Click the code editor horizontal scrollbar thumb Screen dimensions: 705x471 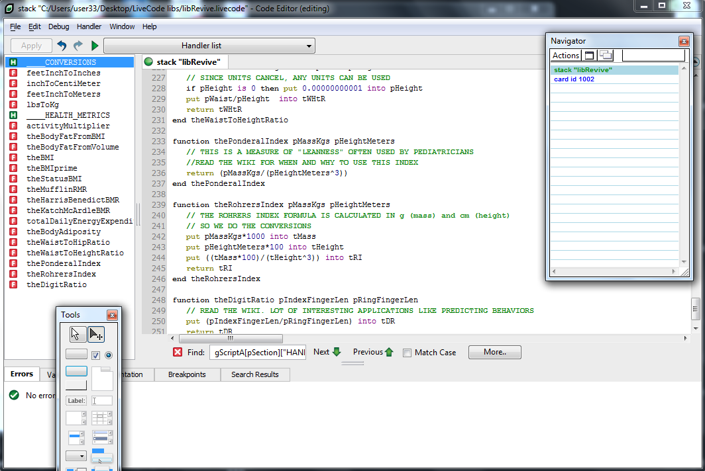pos(231,339)
